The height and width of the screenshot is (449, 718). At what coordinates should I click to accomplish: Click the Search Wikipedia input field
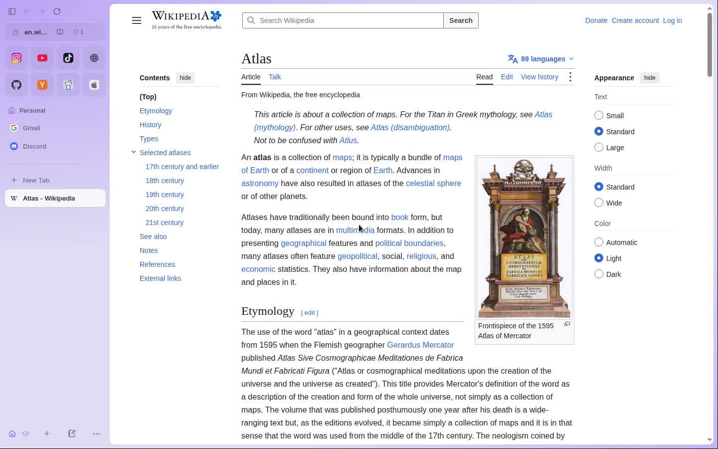pyautogui.click(x=343, y=20)
